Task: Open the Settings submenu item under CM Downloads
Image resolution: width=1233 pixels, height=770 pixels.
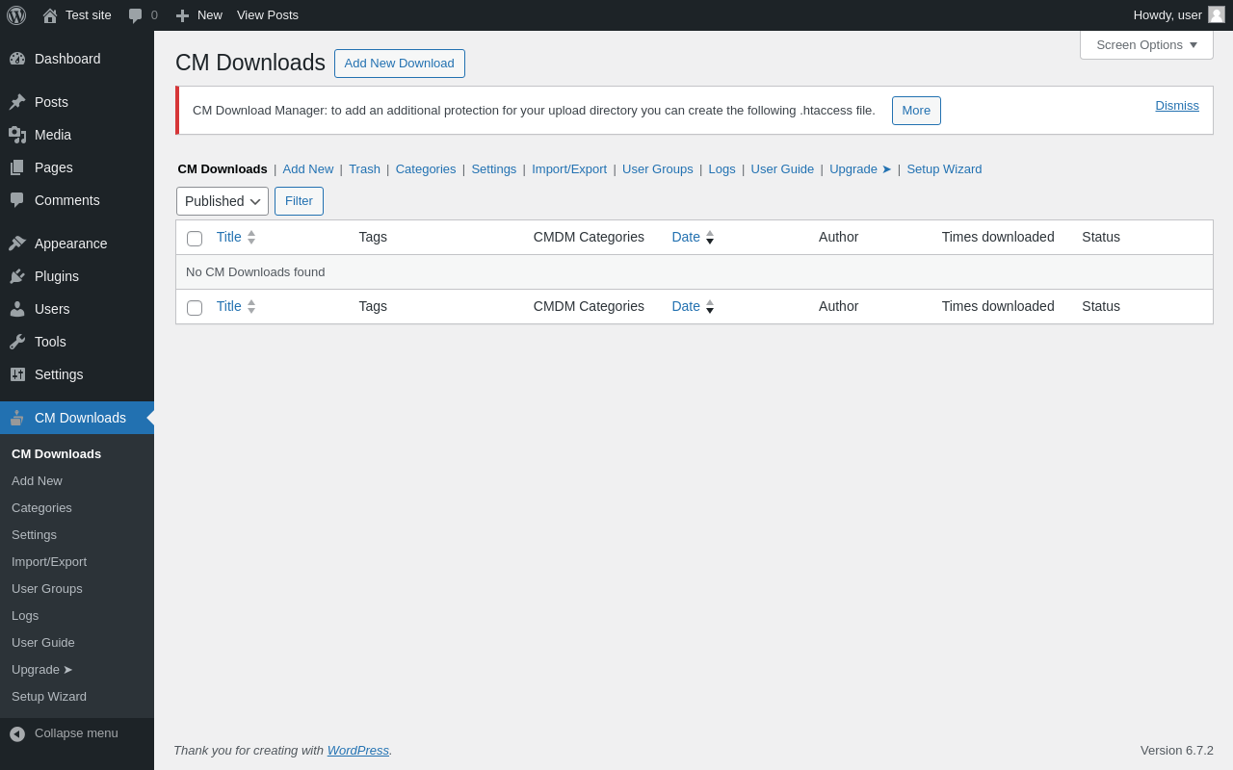Action: 34,534
